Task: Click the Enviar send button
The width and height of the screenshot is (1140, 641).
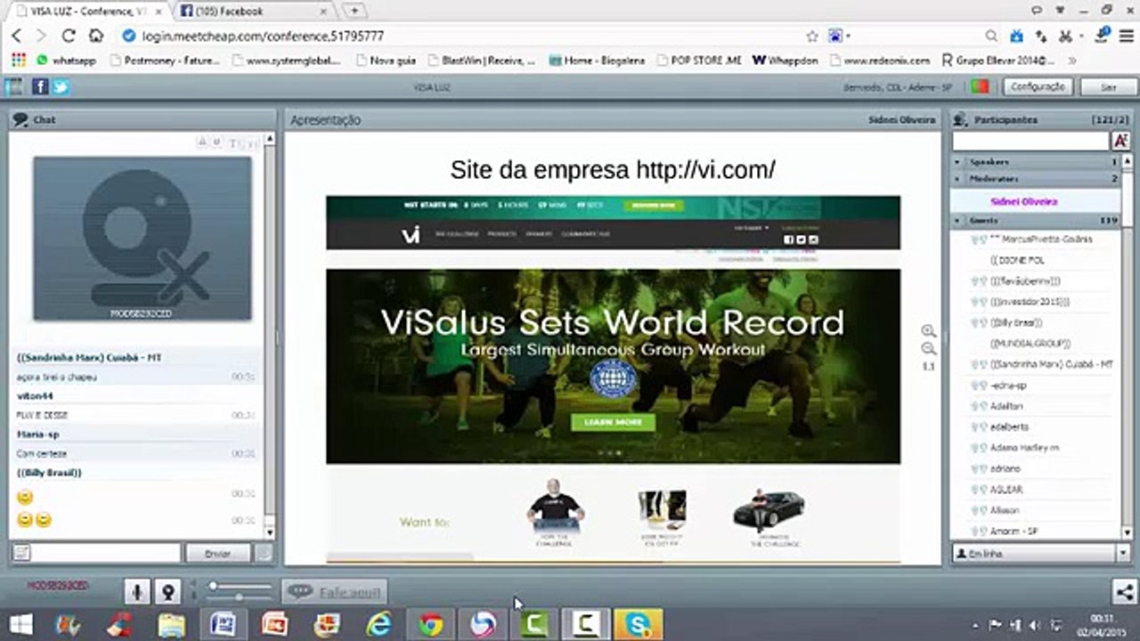Action: pos(217,554)
